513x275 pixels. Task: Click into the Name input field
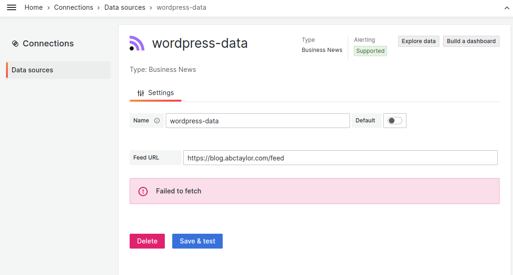257,121
